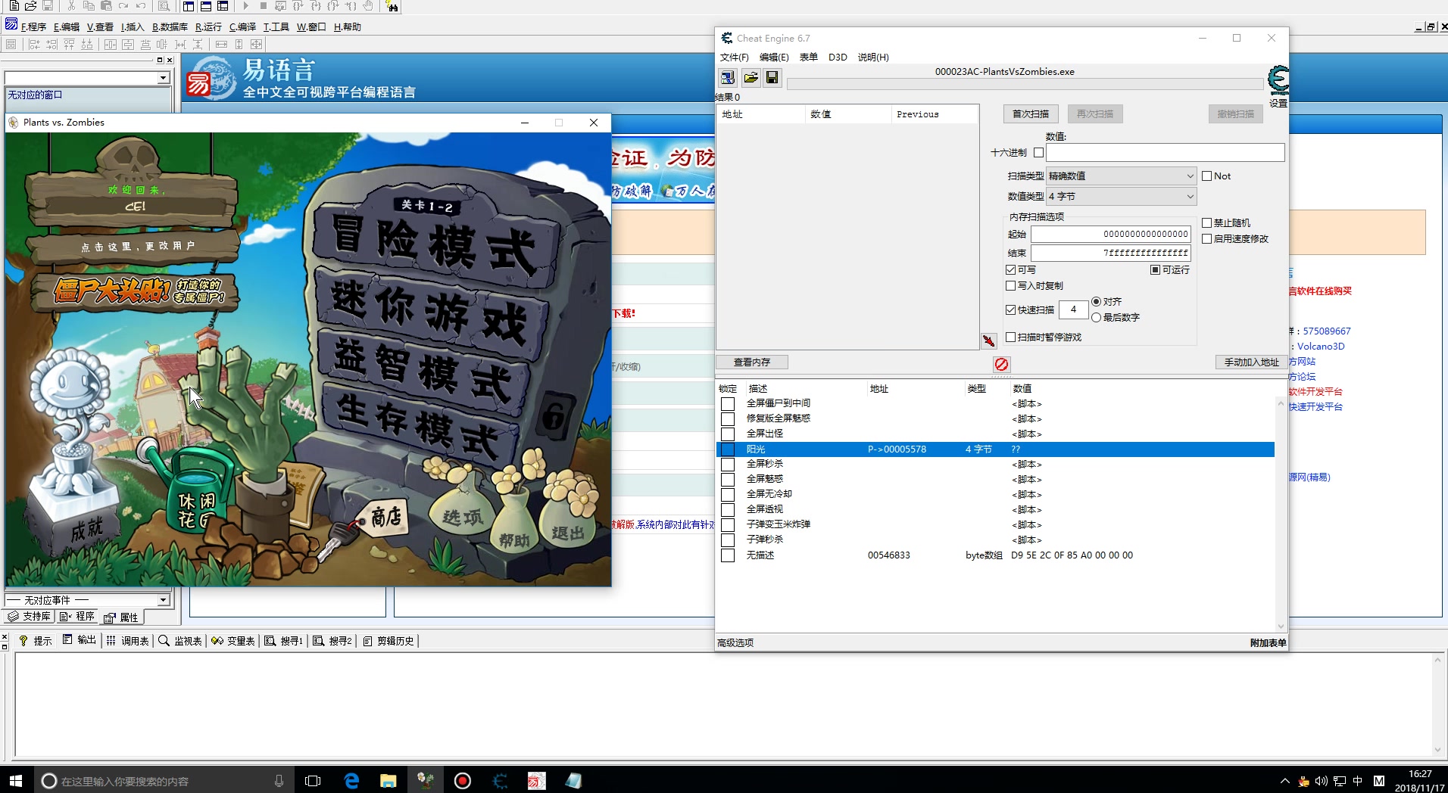Screen dimensions: 1448x793
Task: Click 附加表单 at Cheat Engine bottom
Action: [1268, 643]
